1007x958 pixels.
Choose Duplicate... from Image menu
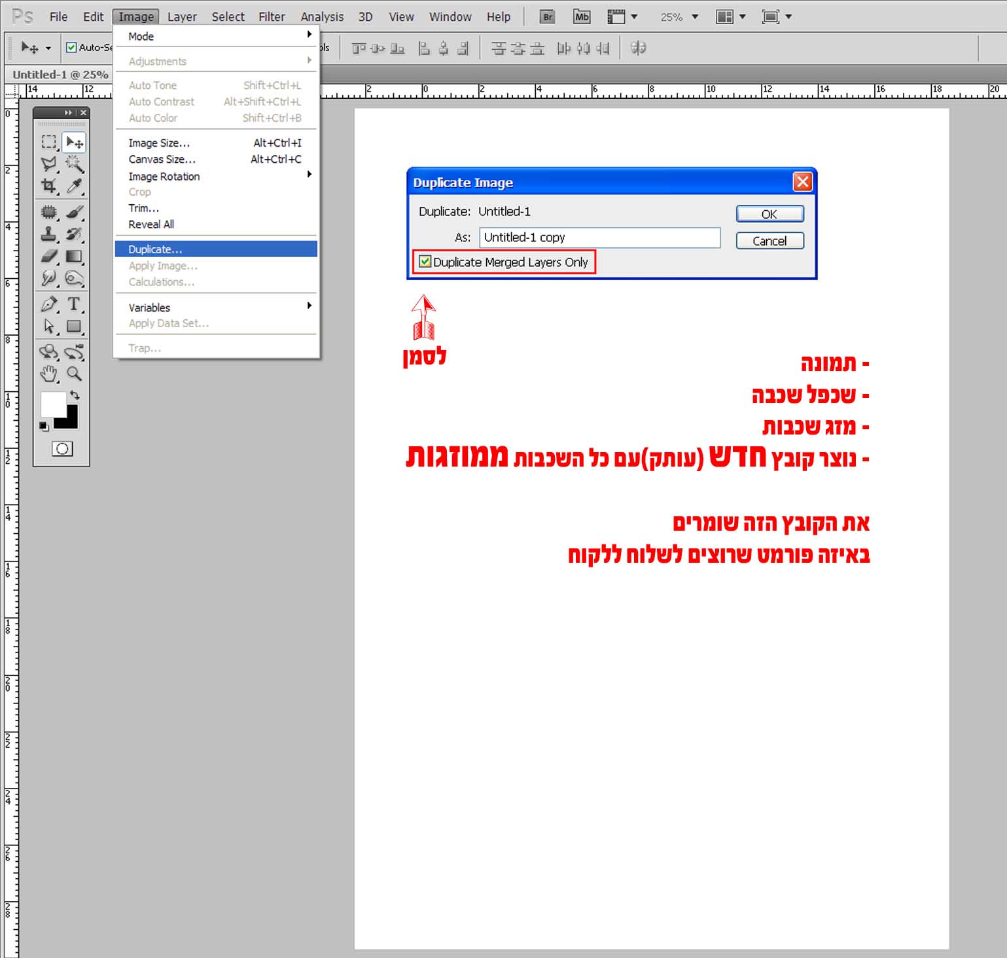coord(216,249)
